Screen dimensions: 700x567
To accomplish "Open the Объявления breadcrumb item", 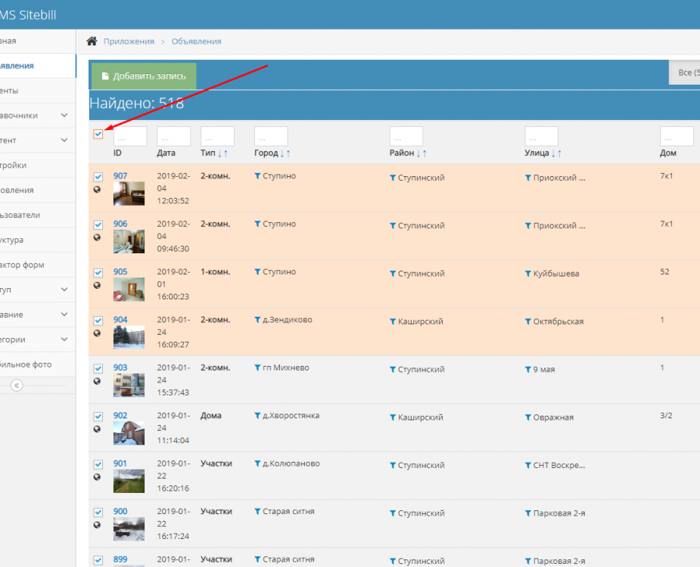I will pos(196,42).
